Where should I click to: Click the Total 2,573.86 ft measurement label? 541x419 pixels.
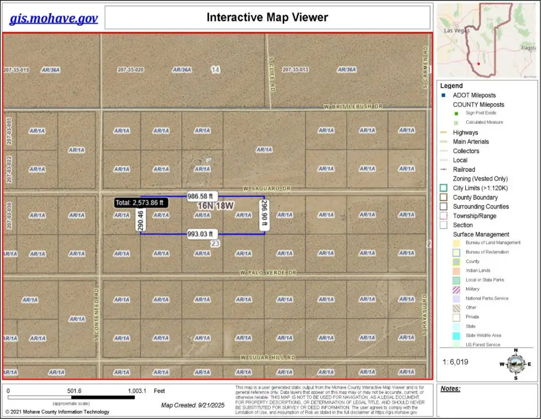click(x=141, y=202)
